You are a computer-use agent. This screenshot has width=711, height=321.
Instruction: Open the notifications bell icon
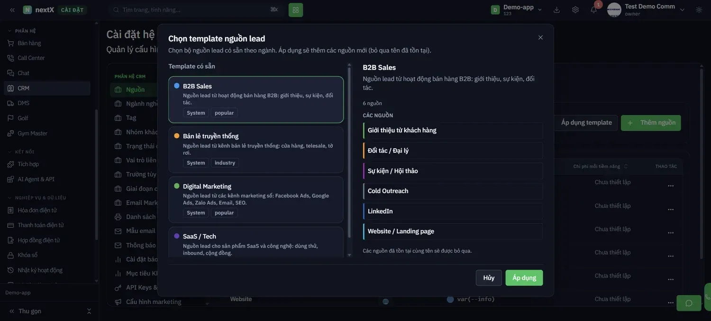pyautogui.click(x=593, y=9)
